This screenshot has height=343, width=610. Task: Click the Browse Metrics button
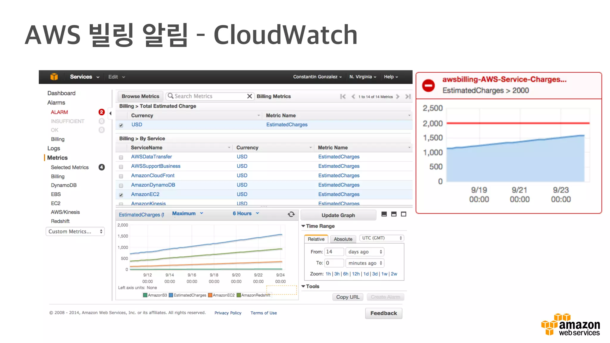(x=140, y=96)
